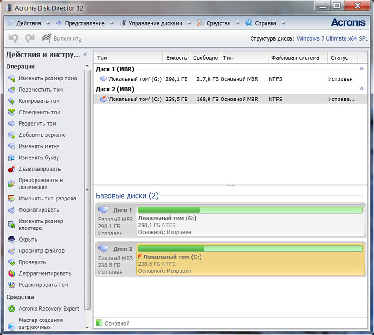This screenshot has height=335, width=374.
Task: Select the Локальный том (G:) disk block
Action: pyautogui.click(x=251, y=221)
